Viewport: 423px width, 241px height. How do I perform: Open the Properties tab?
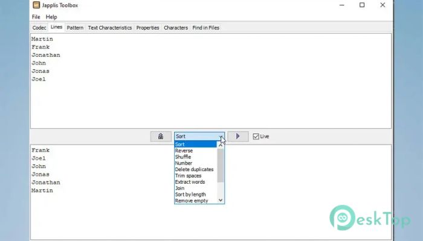[147, 28]
